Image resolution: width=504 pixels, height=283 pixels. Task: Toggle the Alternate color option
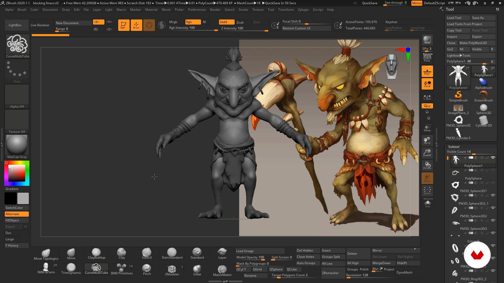(17, 214)
